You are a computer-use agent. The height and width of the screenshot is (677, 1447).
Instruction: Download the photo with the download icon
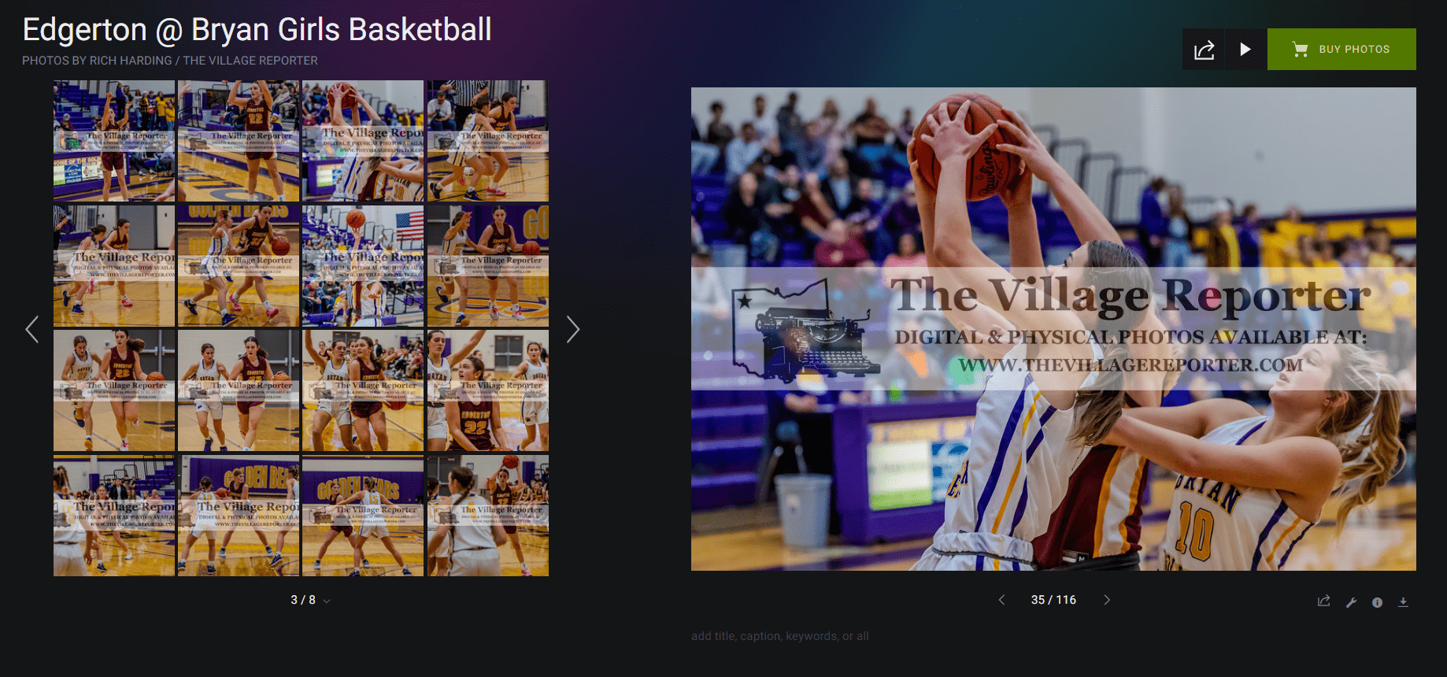click(x=1403, y=602)
